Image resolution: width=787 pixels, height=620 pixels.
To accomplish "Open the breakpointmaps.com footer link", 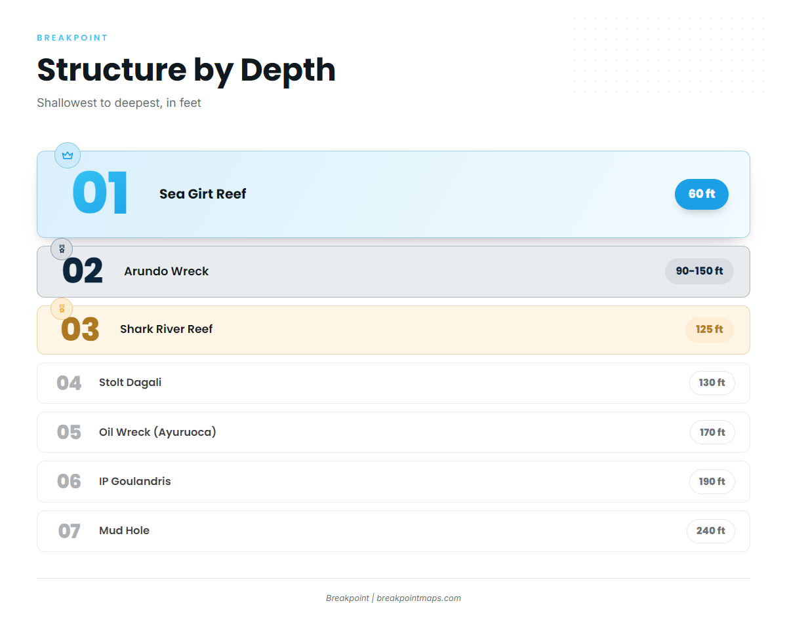I will pyautogui.click(x=419, y=598).
